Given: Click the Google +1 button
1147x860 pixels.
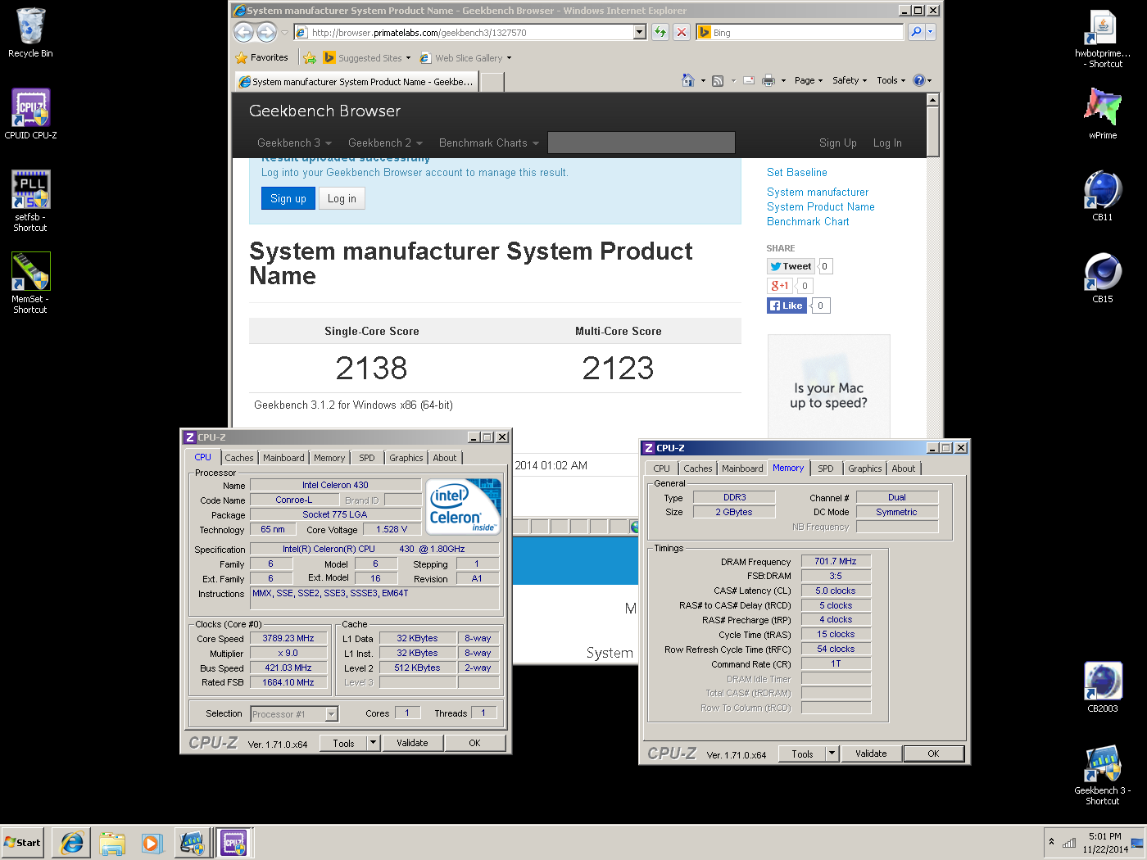Looking at the screenshot, I should pyautogui.click(x=779, y=286).
